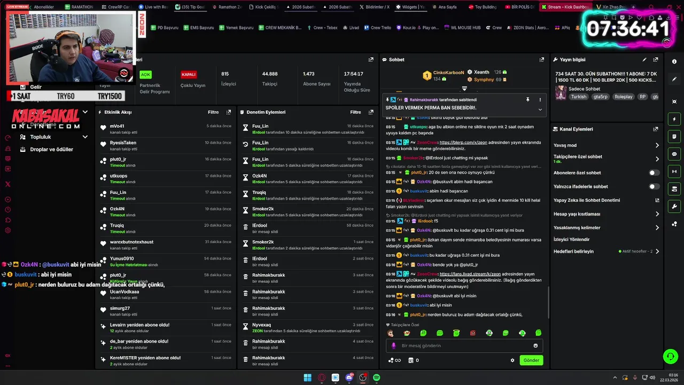Focus the Bir mesaj gönderin input
Viewport: 684px width, 385px height.
(464, 345)
